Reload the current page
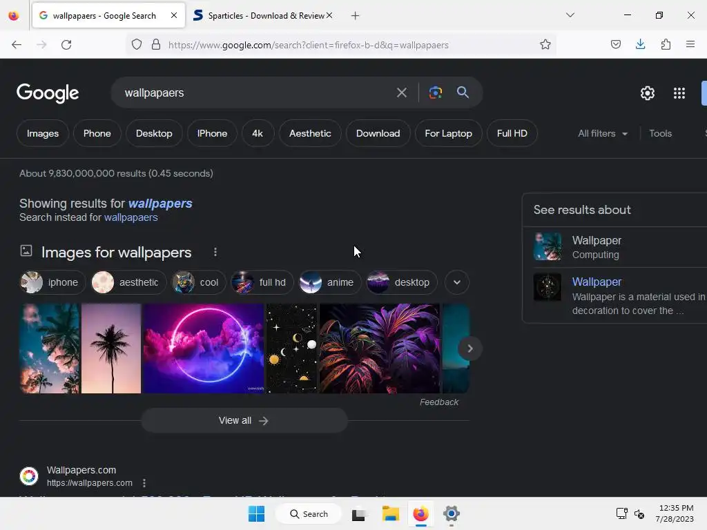The height and width of the screenshot is (530, 707). click(66, 45)
